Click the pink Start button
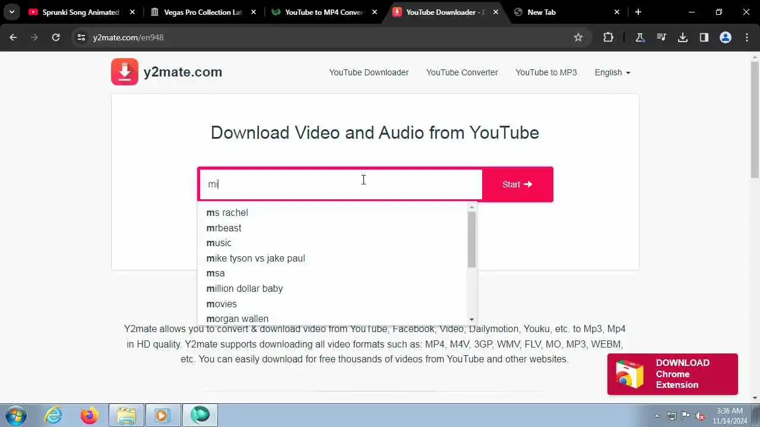 517,184
